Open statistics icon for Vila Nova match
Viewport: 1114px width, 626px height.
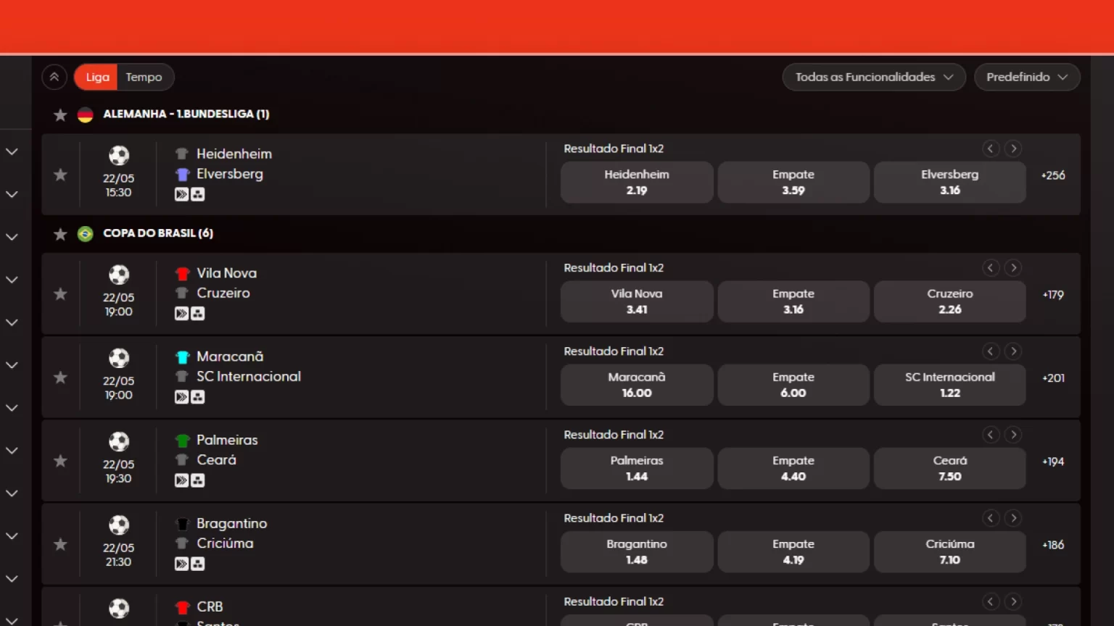click(198, 314)
